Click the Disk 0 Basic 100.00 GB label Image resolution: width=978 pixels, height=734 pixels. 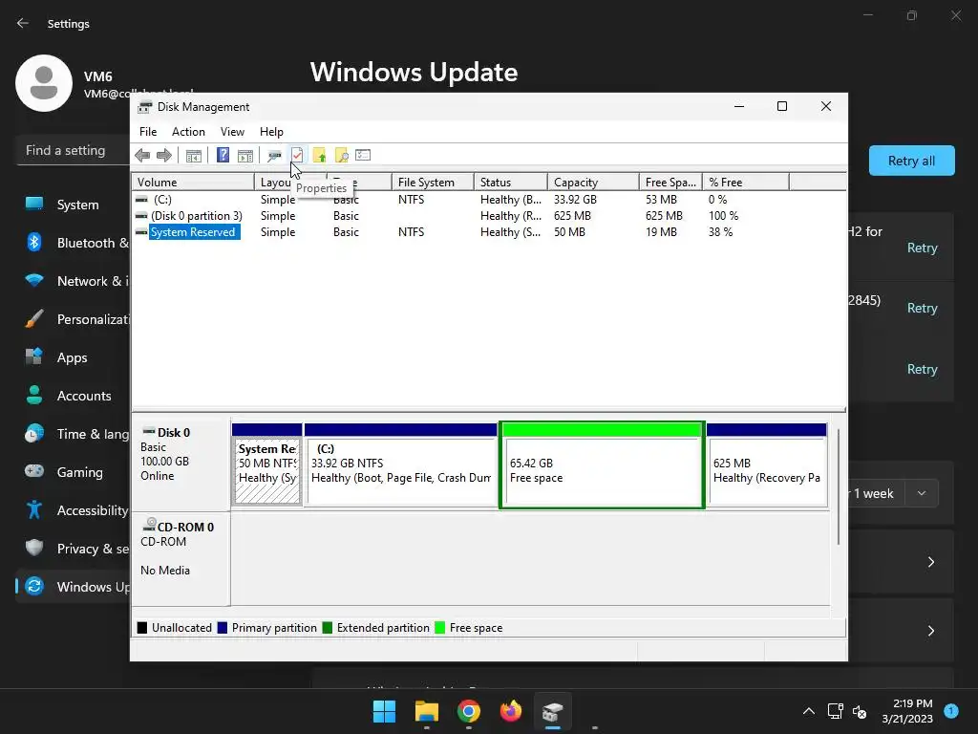click(x=181, y=464)
